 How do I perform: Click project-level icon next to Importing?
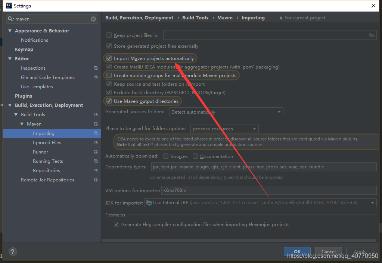96,133
